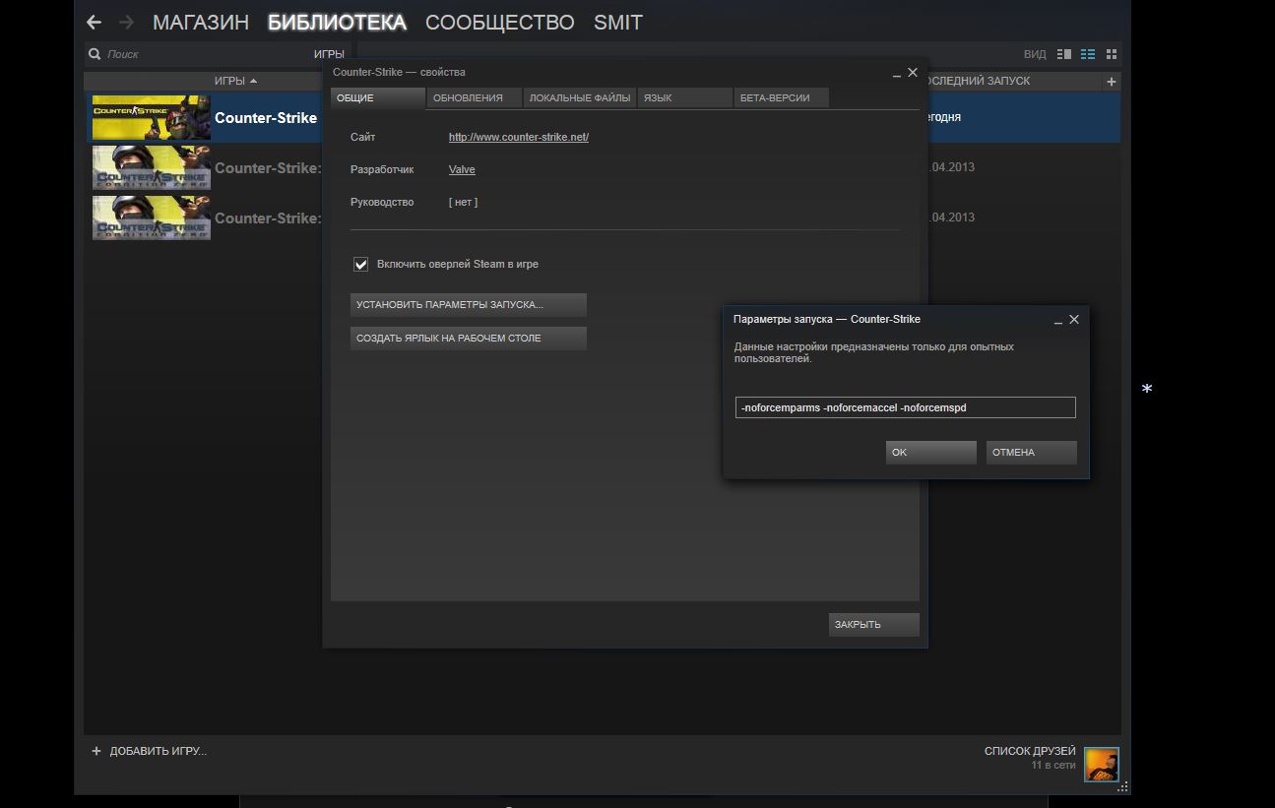Toggle Включить оверлей Steam в игре checkbox
Image resolution: width=1275 pixels, height=808 pixels.
[x=361, y=264]
